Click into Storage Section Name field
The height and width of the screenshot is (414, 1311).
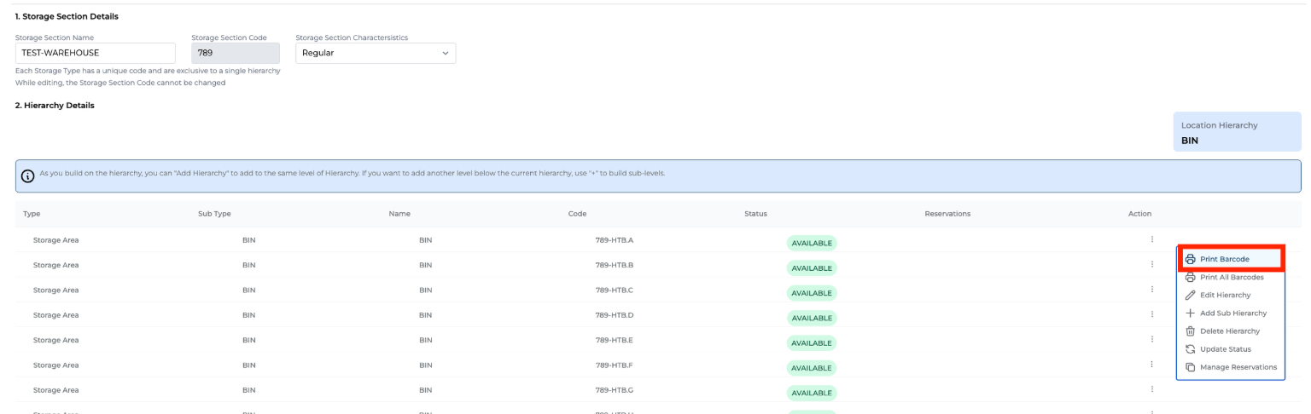click(95, 53)
